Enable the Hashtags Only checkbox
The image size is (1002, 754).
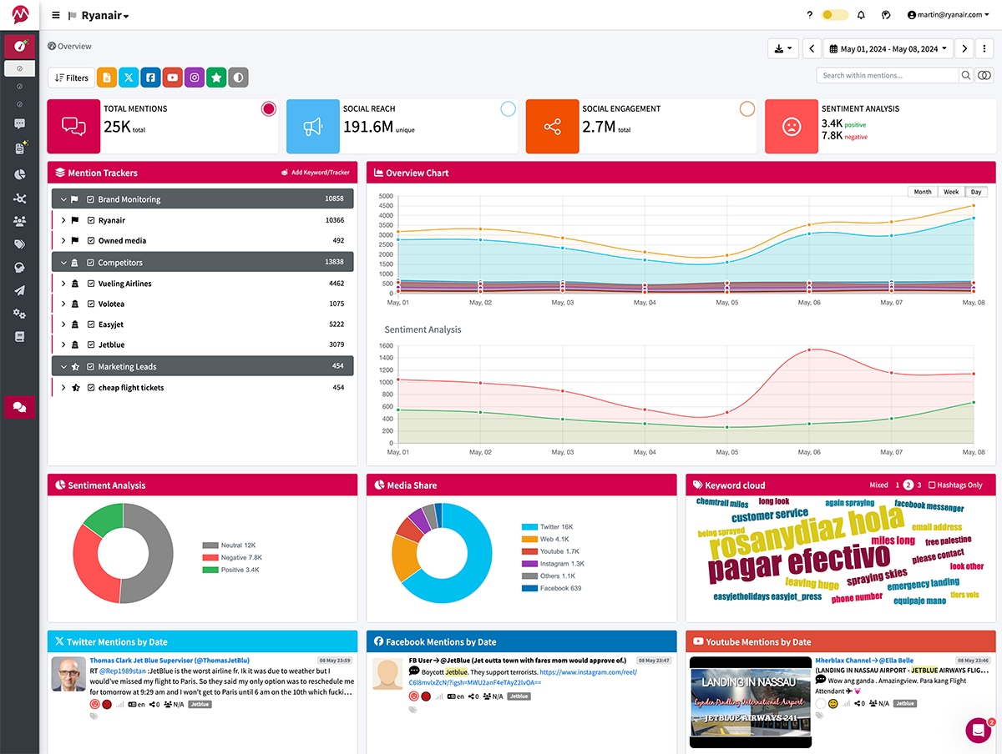pos(933,485)
